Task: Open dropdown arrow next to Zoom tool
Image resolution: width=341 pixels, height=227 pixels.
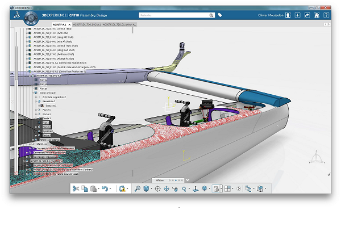Action: 189,188
